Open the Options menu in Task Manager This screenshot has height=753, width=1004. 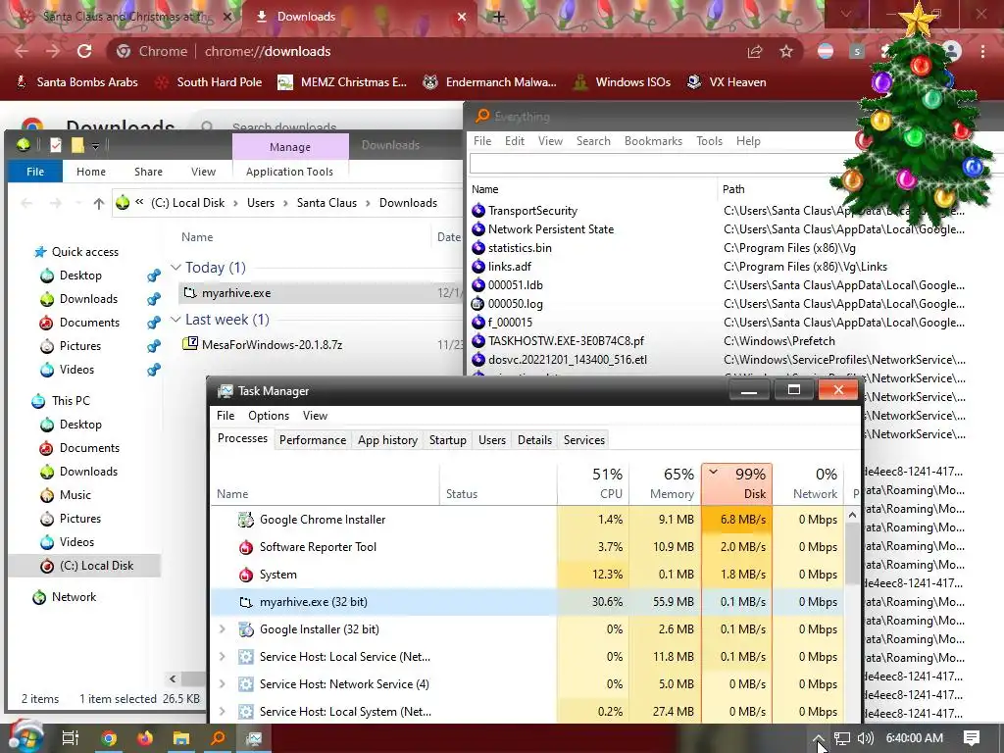click(x=269, y=416)
